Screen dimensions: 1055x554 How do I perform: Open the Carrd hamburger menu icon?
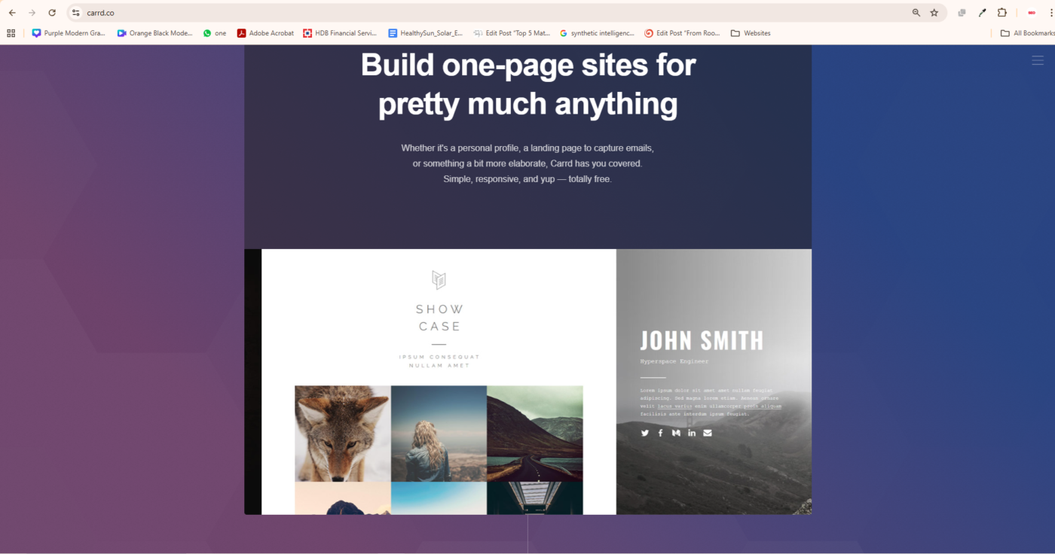tap(1037, 60)
